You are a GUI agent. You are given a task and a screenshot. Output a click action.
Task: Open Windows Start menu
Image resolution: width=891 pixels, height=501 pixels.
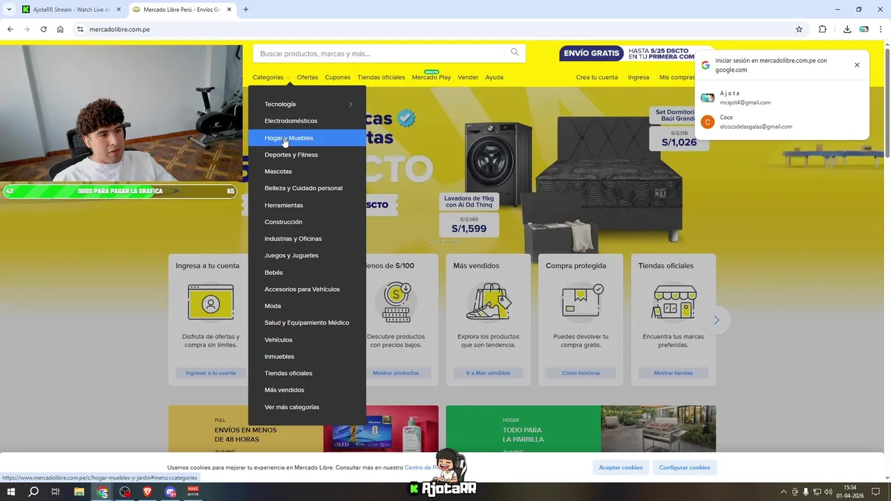point(10,492)
